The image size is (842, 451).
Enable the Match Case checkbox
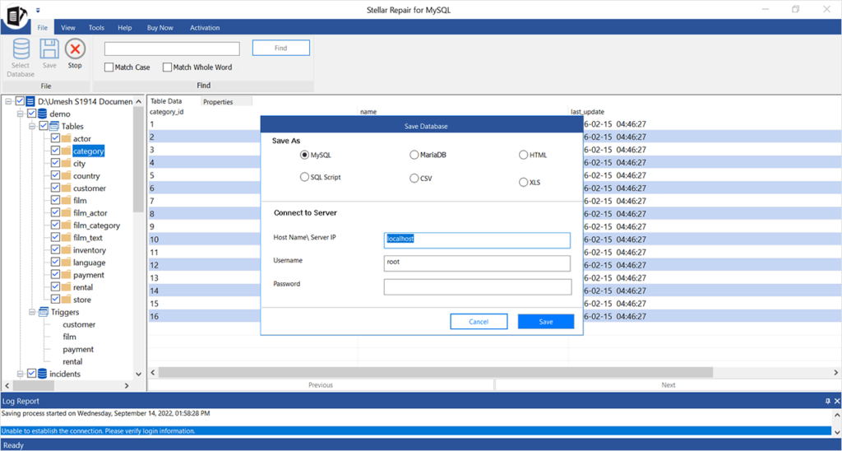coord(109,67)
